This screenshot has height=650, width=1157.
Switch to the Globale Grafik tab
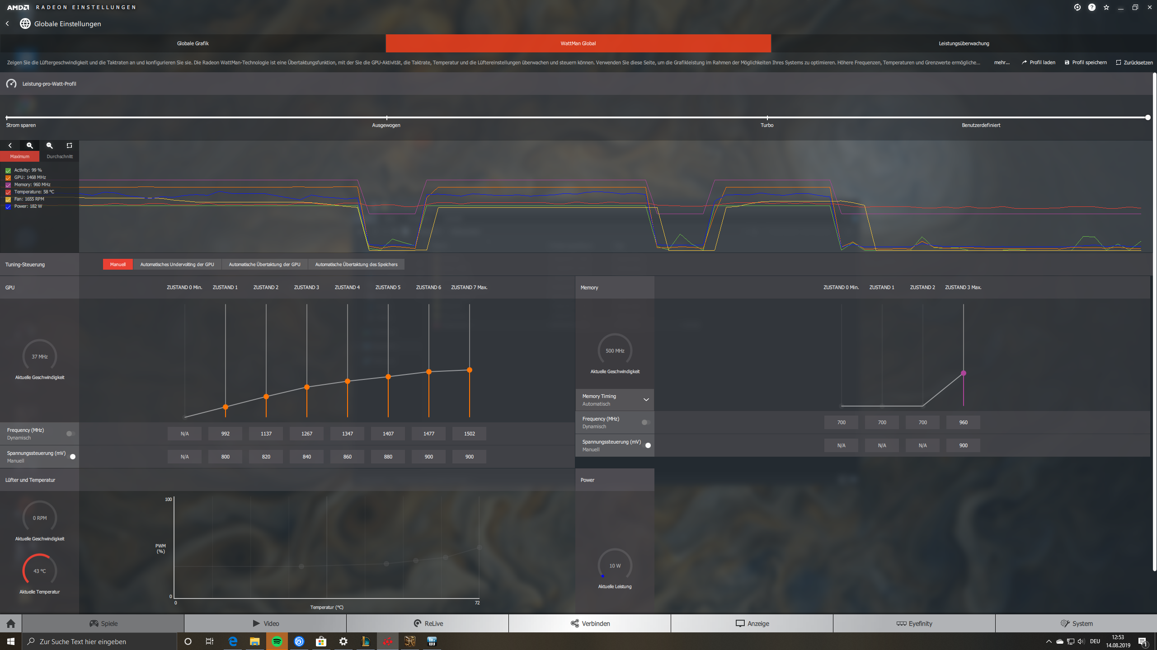(193, 43)
